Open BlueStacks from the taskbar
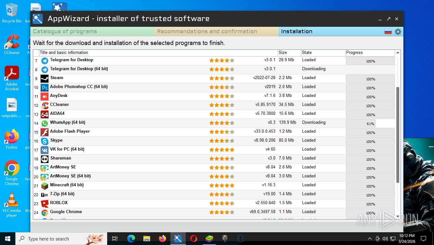 [x=209, y=239]
